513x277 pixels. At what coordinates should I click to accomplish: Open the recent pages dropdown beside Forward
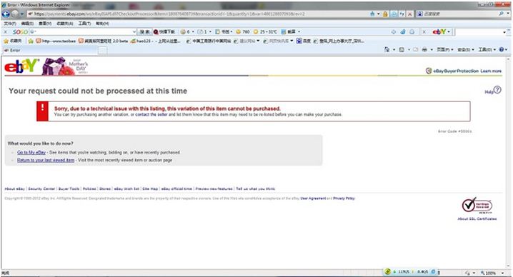click(22, 14)
